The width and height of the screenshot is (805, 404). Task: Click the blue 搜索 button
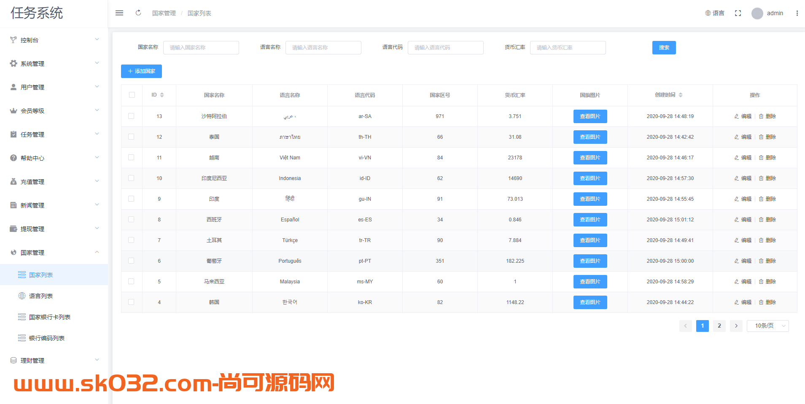pyautogui.click(x=664, y=48)
